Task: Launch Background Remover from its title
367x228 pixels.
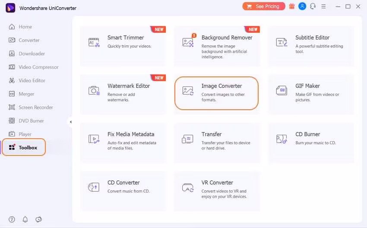Action: point(227,38)
